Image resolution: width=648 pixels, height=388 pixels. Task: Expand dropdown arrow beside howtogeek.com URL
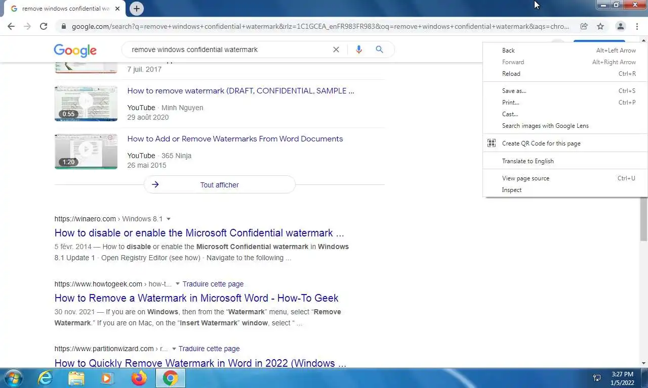tap(178, 284)
